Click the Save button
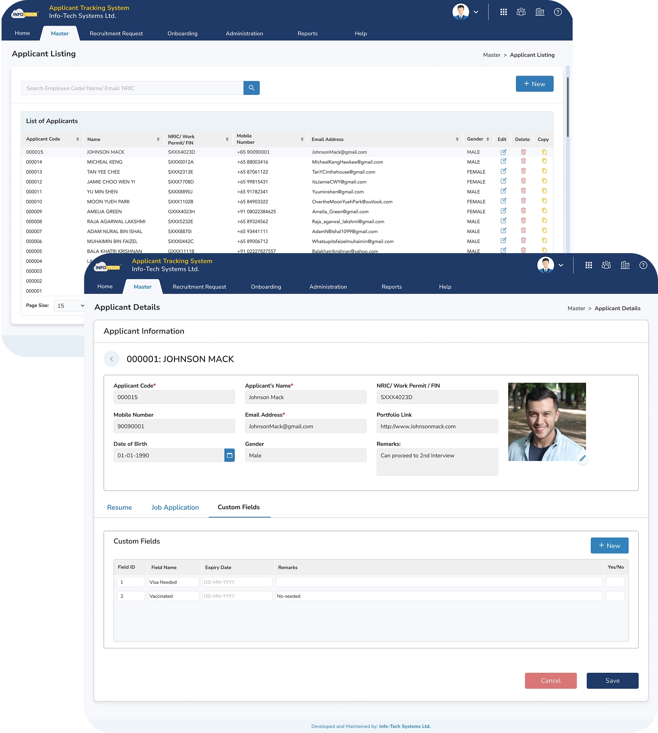658x733 pixels. 612,681
